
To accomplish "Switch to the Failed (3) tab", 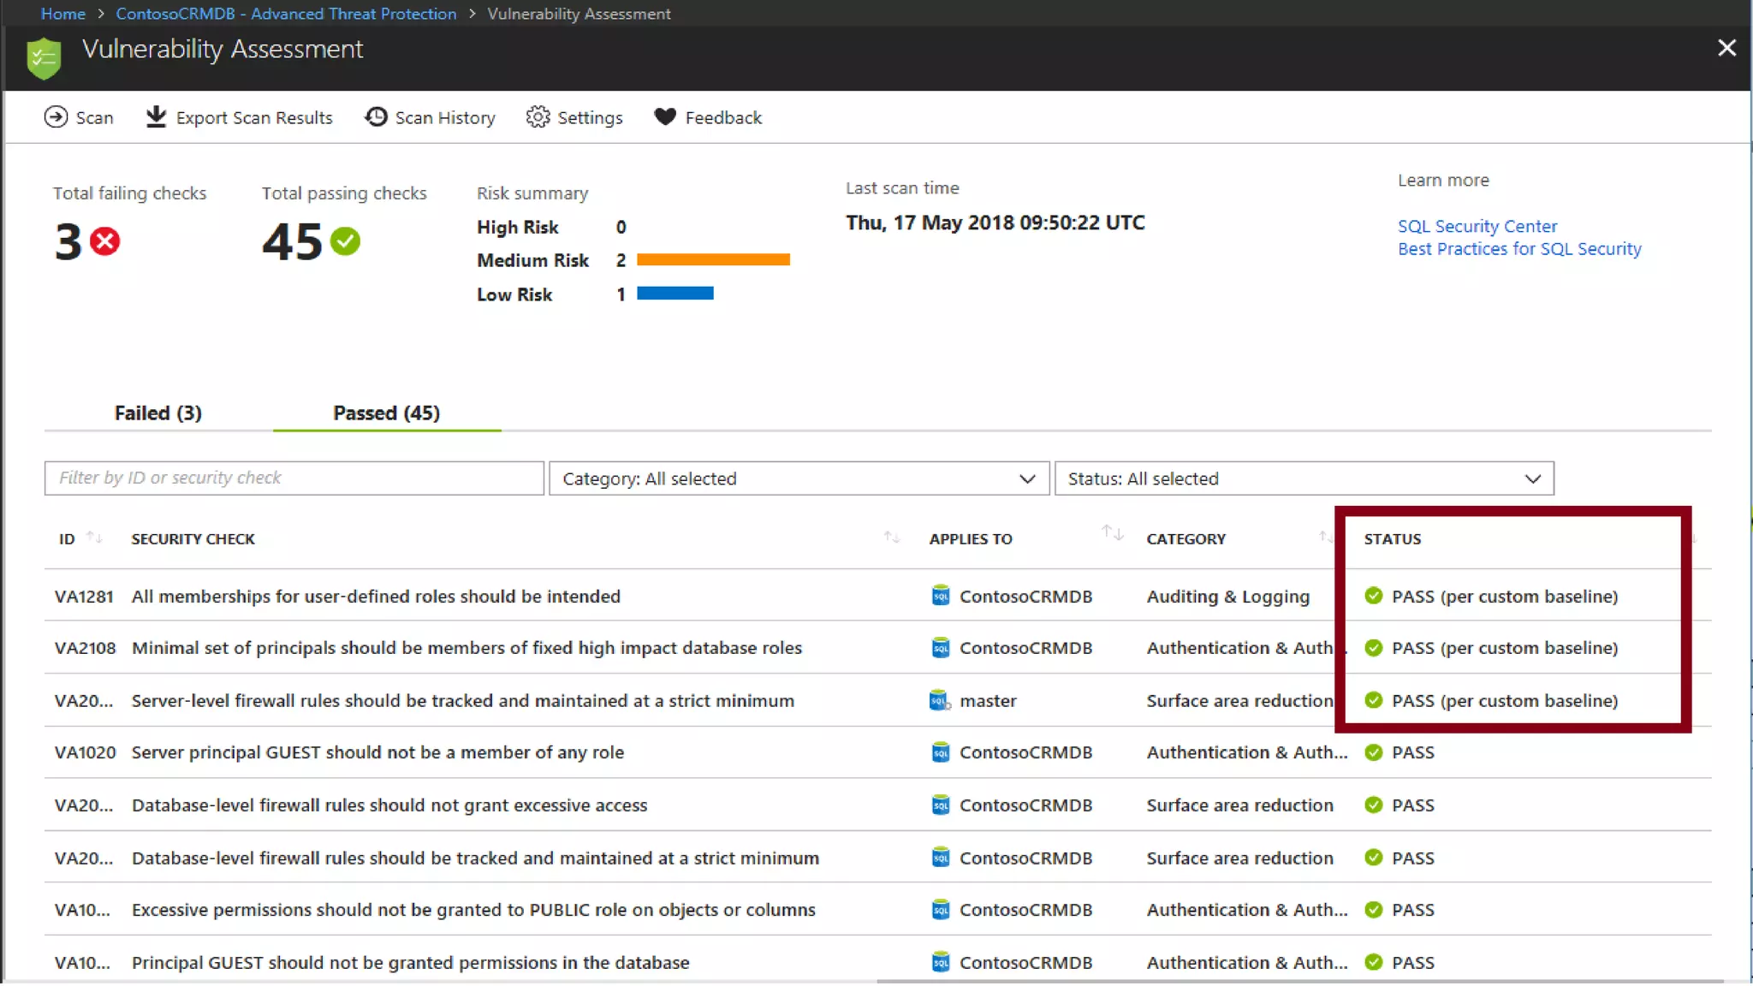I will [158, 413].
